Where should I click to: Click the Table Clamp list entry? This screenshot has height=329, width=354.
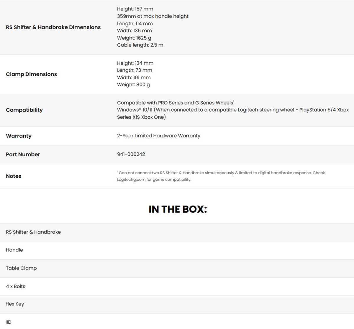pos(21,268)
